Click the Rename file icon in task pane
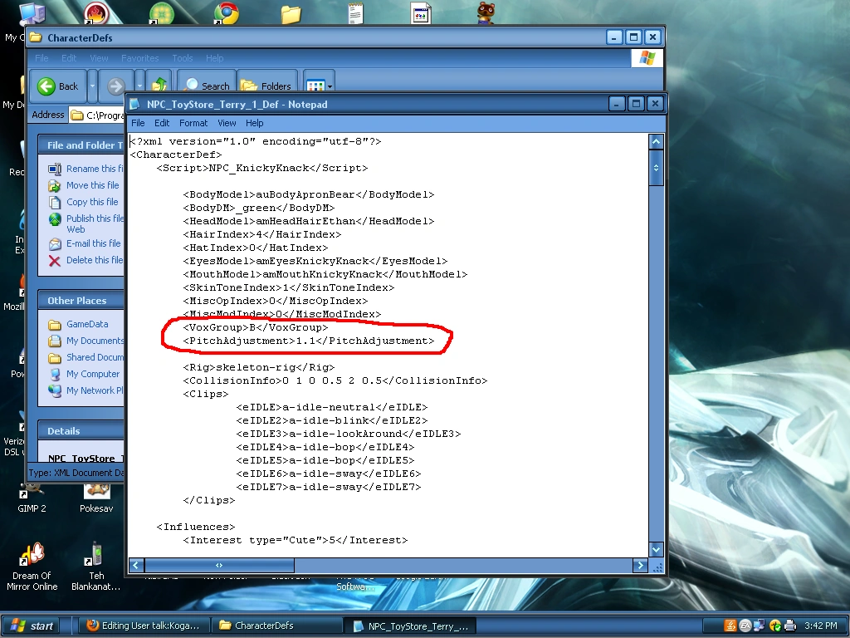Screen dimensions: 850x638 55,169
